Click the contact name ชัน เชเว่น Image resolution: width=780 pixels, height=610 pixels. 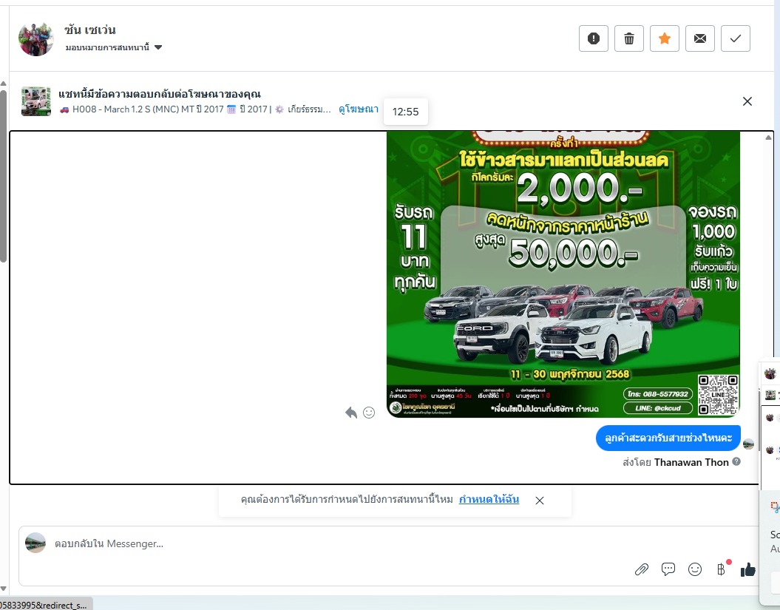click(x=90, y=30)
